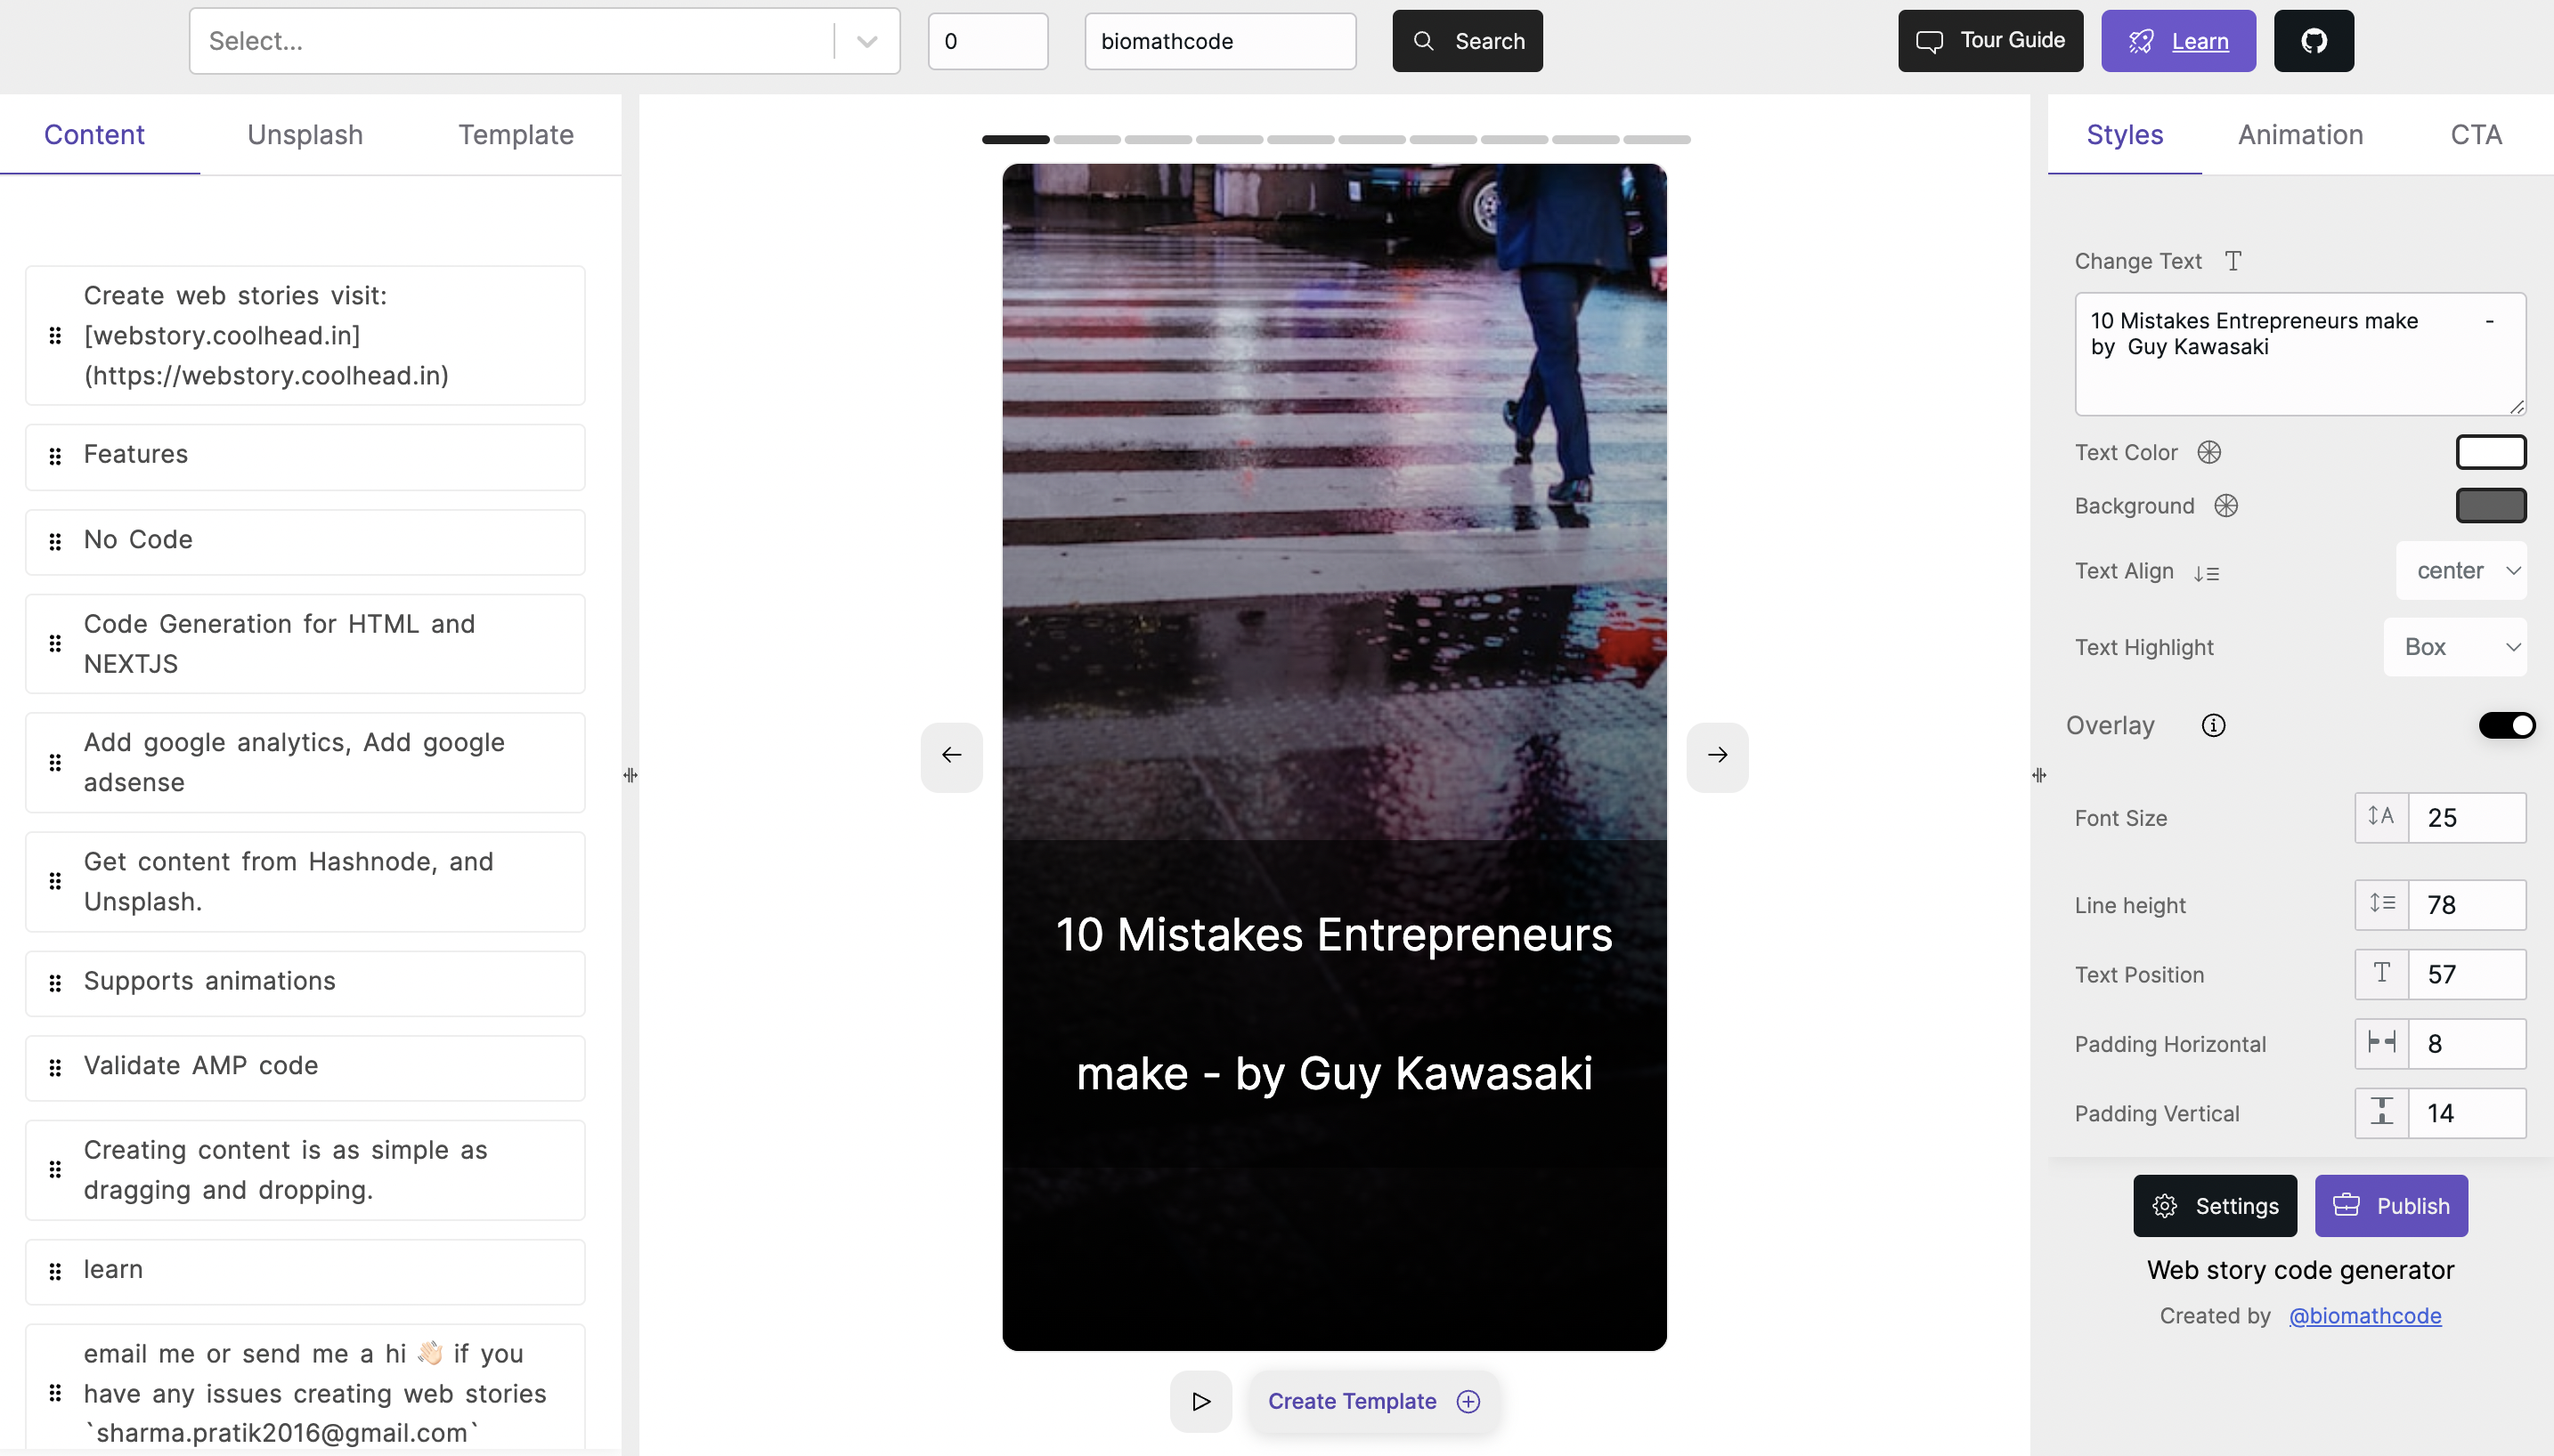This screenshot has height=1456, width=2554.
Task: Click the Text Color palette icon
Action: click(2208, 452)
